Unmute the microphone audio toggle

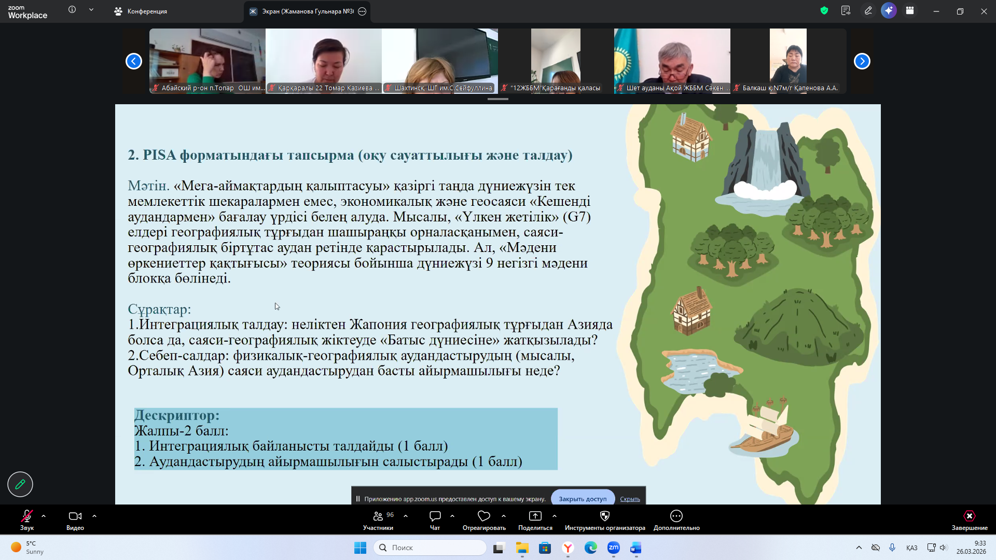click(x=26, y=516)
